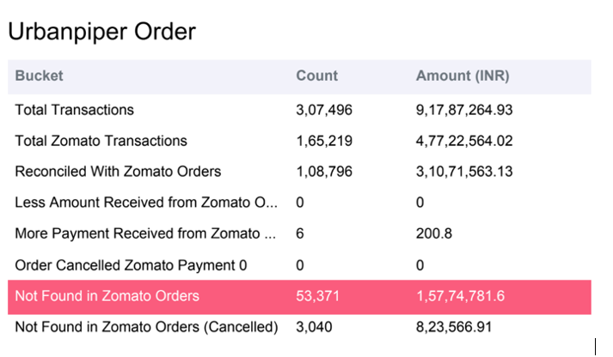Screen dimensions: 613x357
Task: Select highlighted 'Not Found in Zomato Orders' label
Action: pyautogui.click(x=107, y=296)
